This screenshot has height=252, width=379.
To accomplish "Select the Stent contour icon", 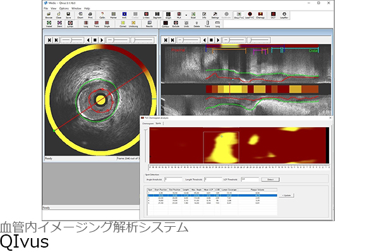I will 59,24.
